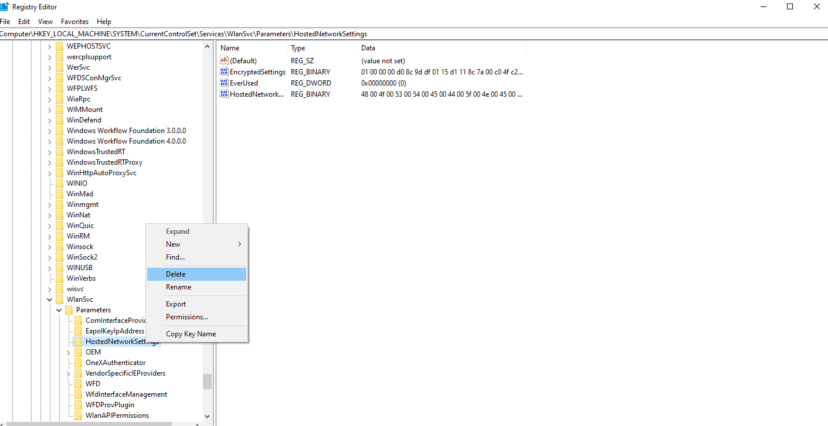Click the OEM key folder icon
Screen dimensions: 828x426
tap(78, 352)
